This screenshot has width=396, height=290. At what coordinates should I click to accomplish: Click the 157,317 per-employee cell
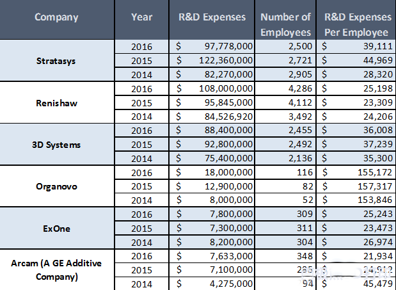[x=356, y=186]
